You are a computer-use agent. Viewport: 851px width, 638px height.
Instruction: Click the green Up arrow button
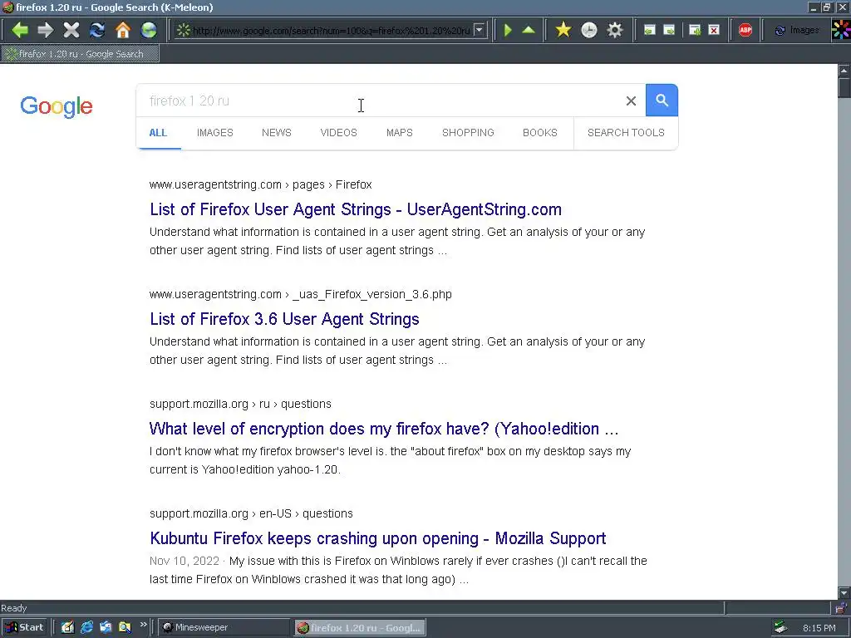click(x=529, y=30)
